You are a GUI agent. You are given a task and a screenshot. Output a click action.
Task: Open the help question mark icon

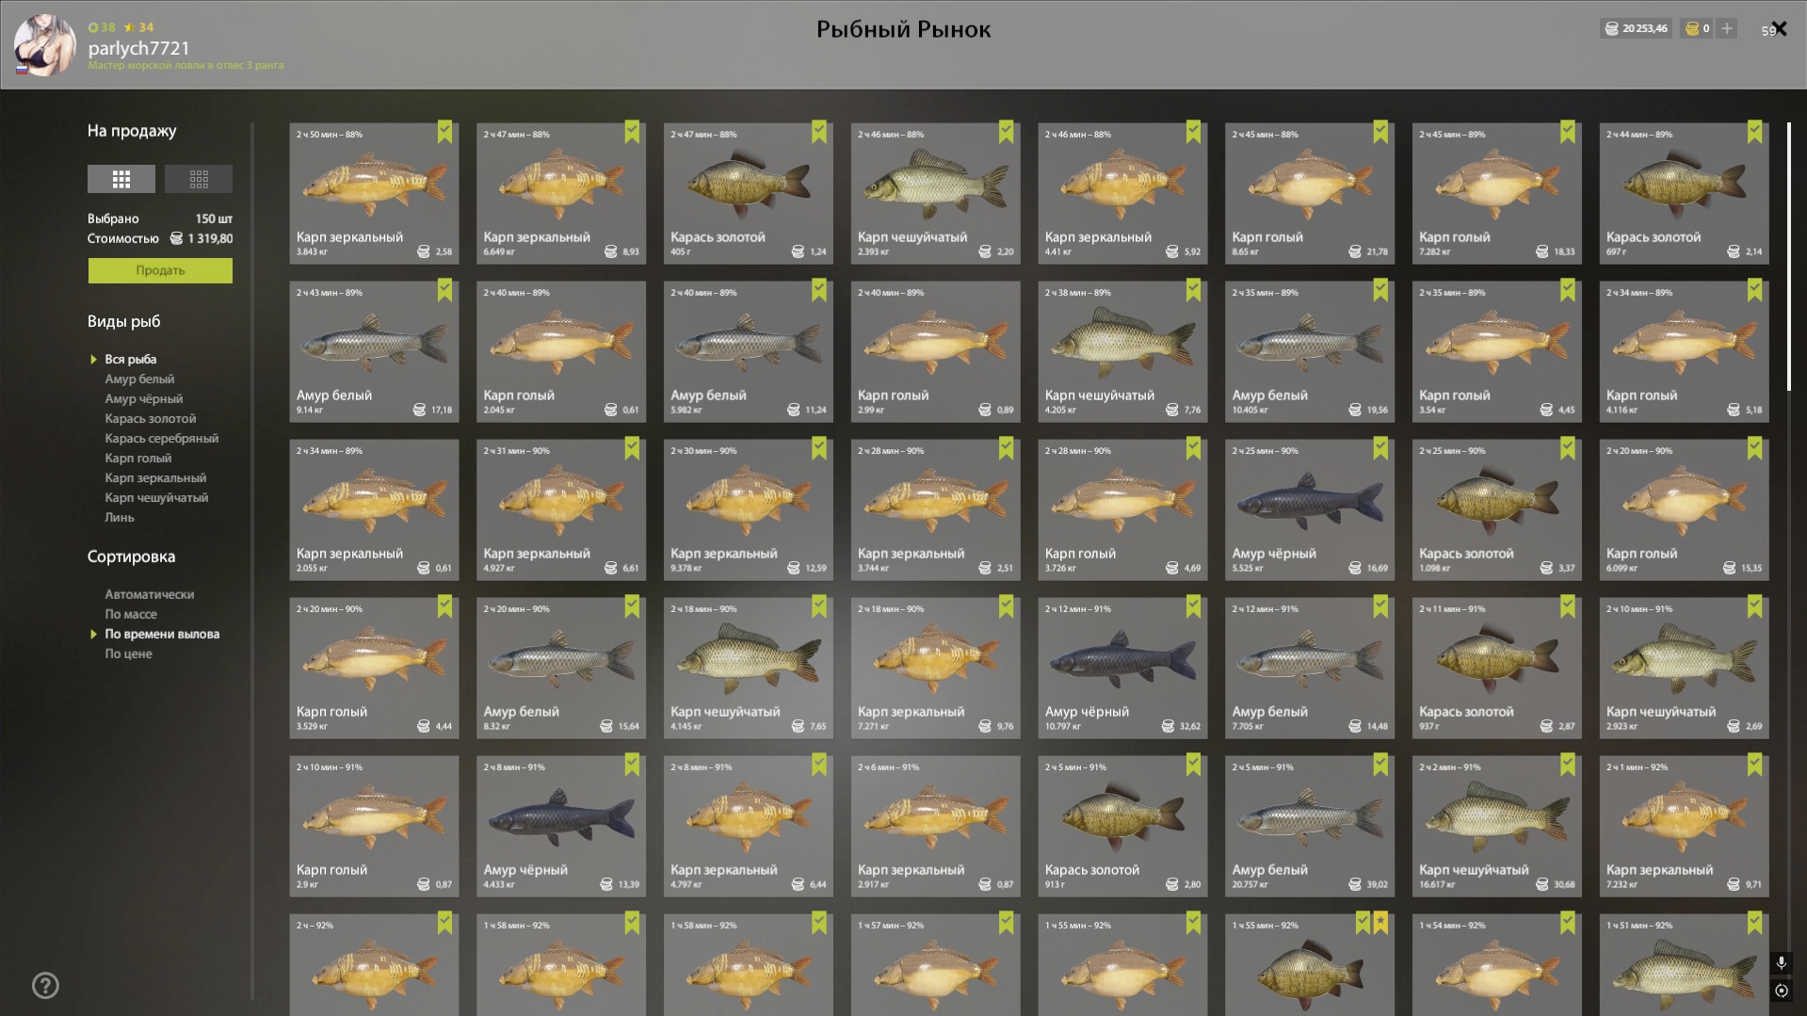coord(45,986)
